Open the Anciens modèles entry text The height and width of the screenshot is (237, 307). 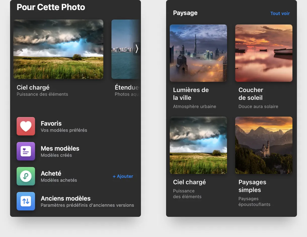click(65, 198)
